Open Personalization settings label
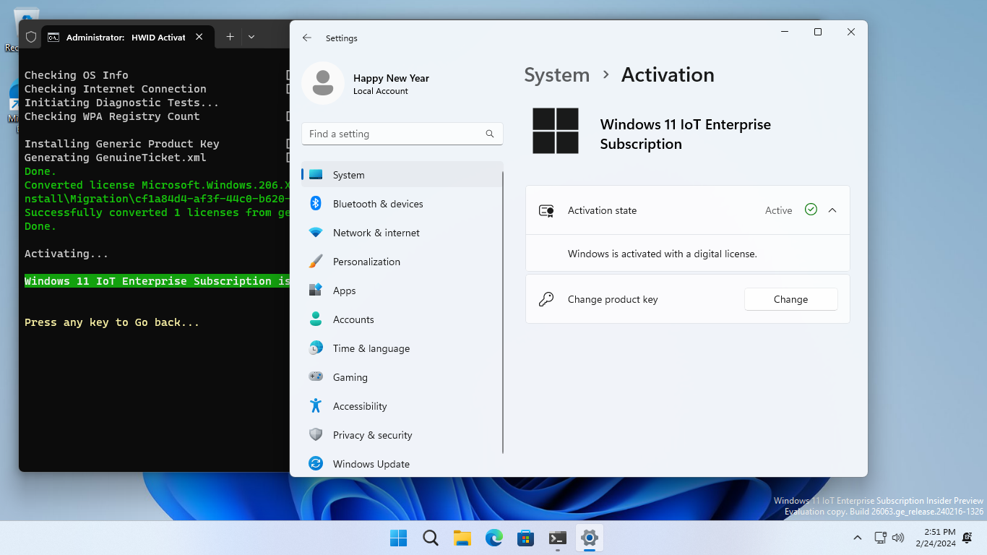Viewport: 987px width, 555px height. tap(366, 262)
